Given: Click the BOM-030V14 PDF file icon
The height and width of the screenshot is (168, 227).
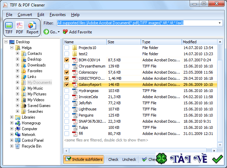Looking at the screenshot, I should point(75,60).
